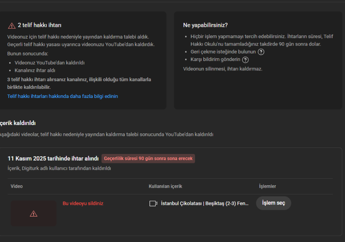The width and height of the screenshot is (345, 242).
Task: Click the deleted video thumbnail with warning icon
Action: (34, 213)
